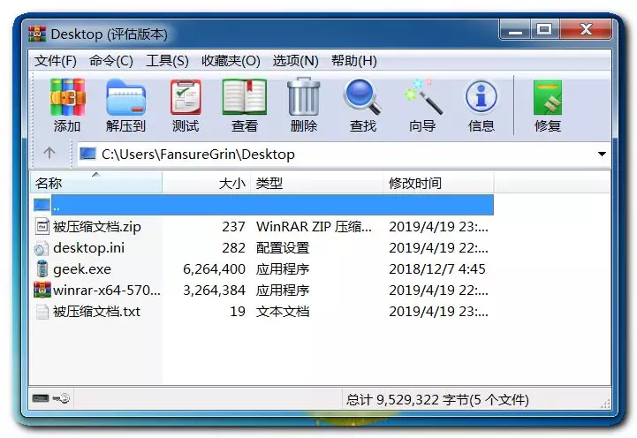637x438 pixels.
Task: Go up one folder with arrow icon
Action: pyautogui.click(x=49, y=153)
